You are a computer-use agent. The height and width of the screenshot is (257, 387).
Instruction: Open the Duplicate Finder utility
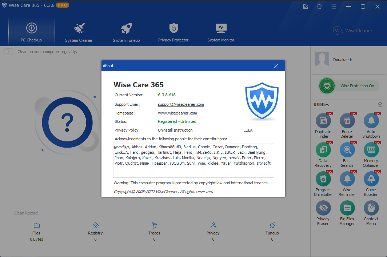323,121
